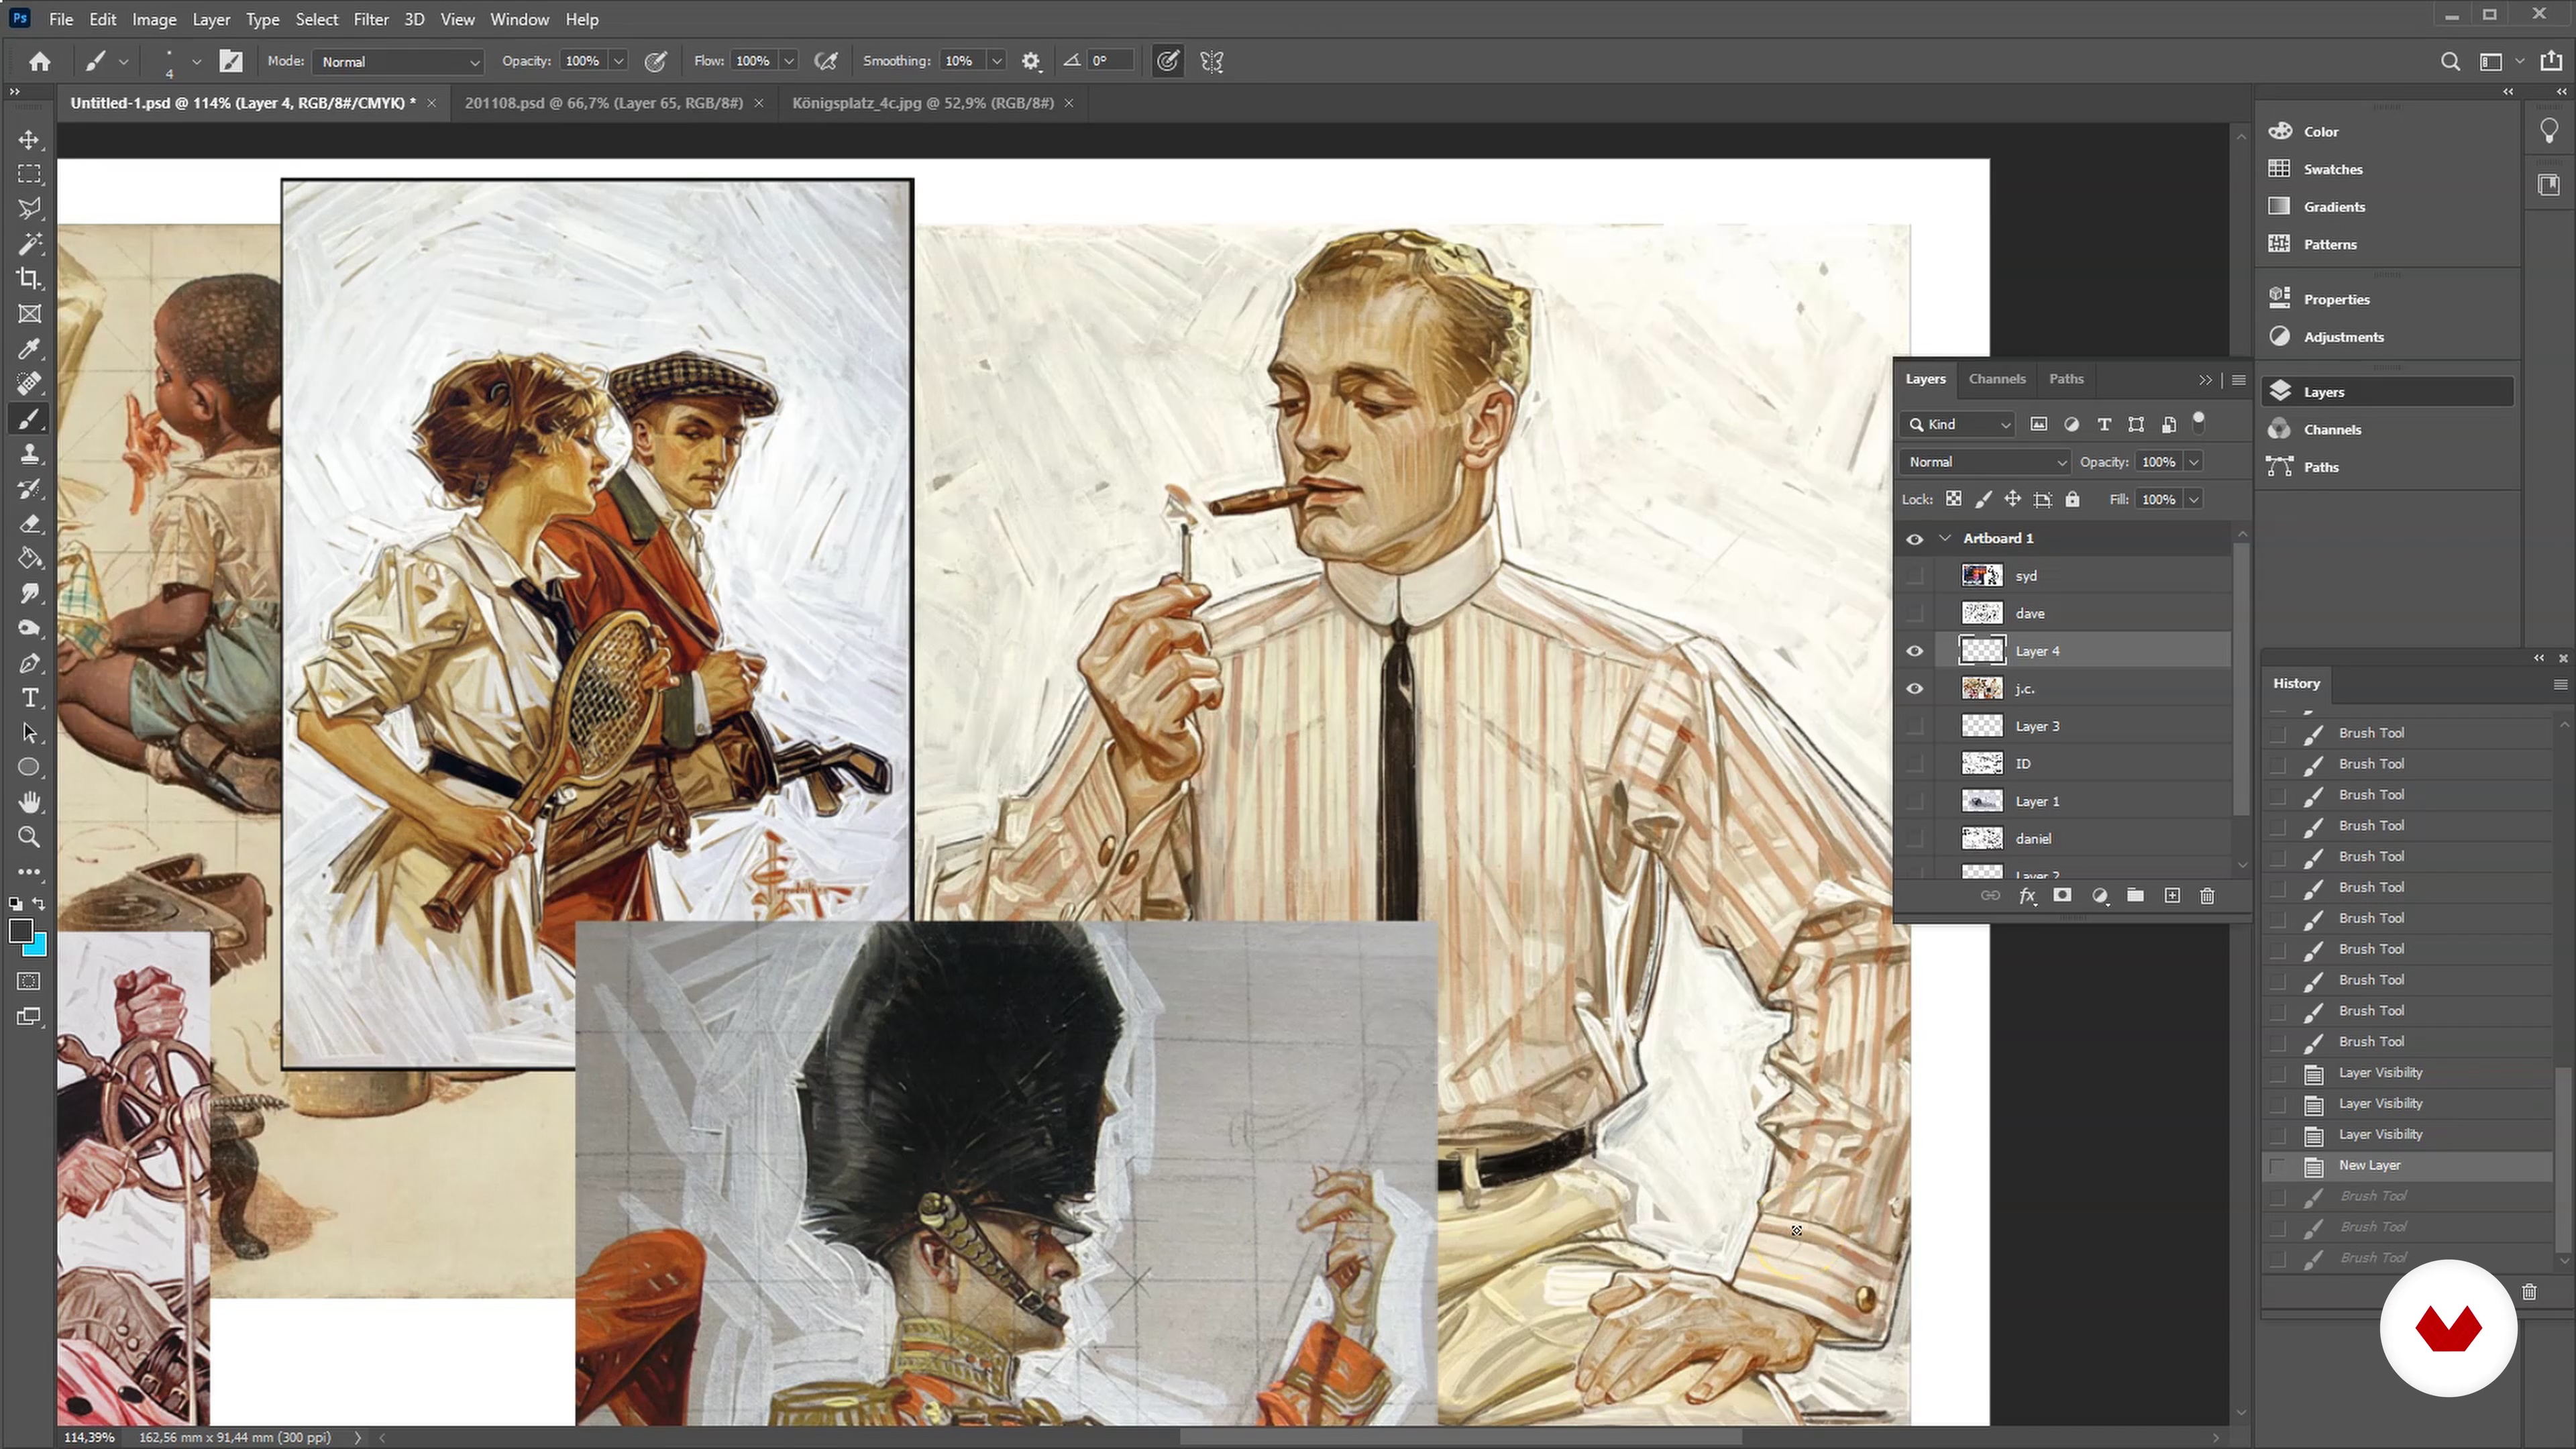The image size is (2576, 1449).
Task: Switch to the Channels tab in Layers panel
Action: (1996, 379)
